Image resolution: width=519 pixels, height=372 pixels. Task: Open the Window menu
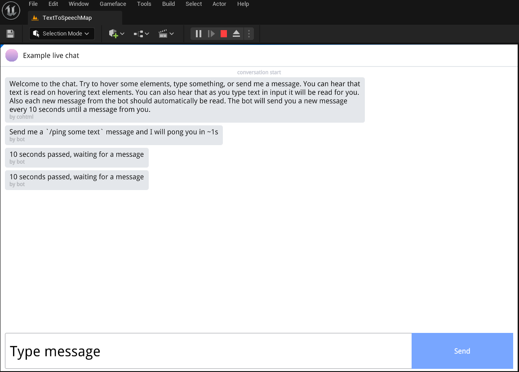coord(79,4)
